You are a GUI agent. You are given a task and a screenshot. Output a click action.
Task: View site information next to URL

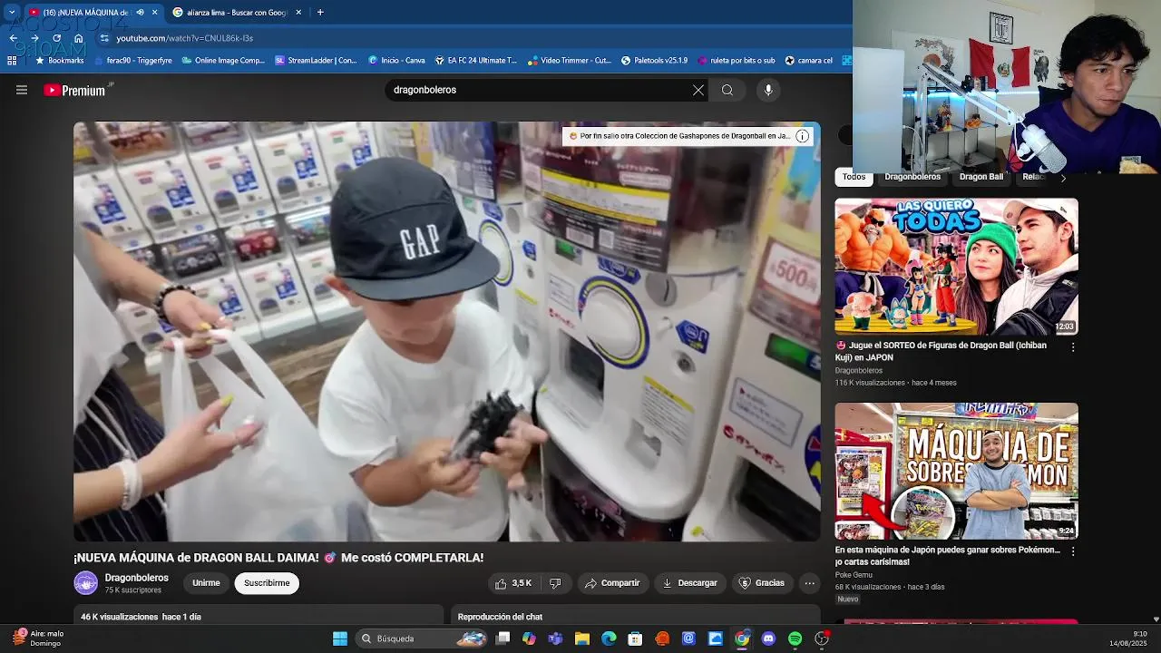tap(104, 38)
